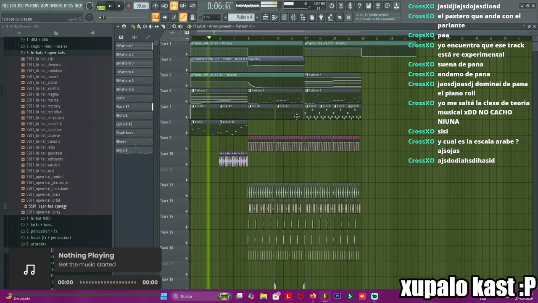Click the media popup progress bar
The width and height of the screenshot is (538, 303).
(108, 282)
